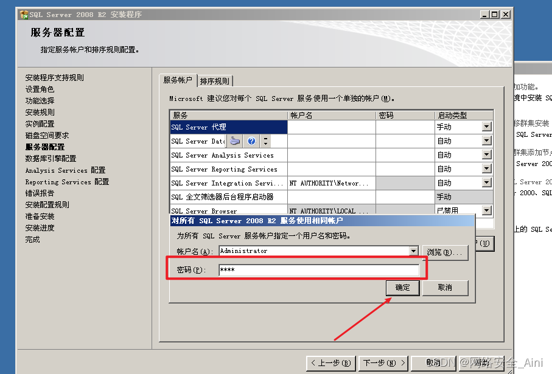Click 实例配置 in the step list
Screen dimensions: 552x374
point(40,124)
